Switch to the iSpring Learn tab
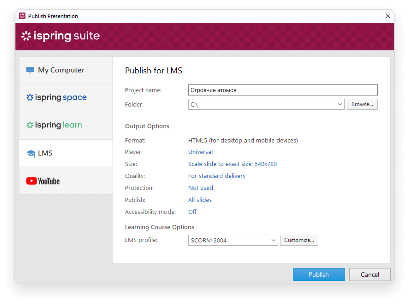Image resolution: width=409 pixels, height=304 pixels. point(66,125)
